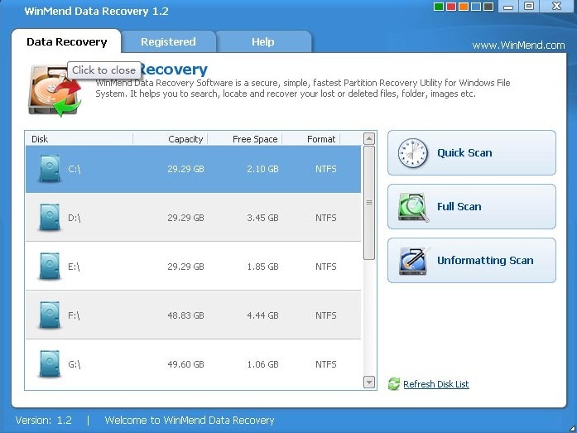Click the hard disk recovery logo

click(x=55, y=90)
